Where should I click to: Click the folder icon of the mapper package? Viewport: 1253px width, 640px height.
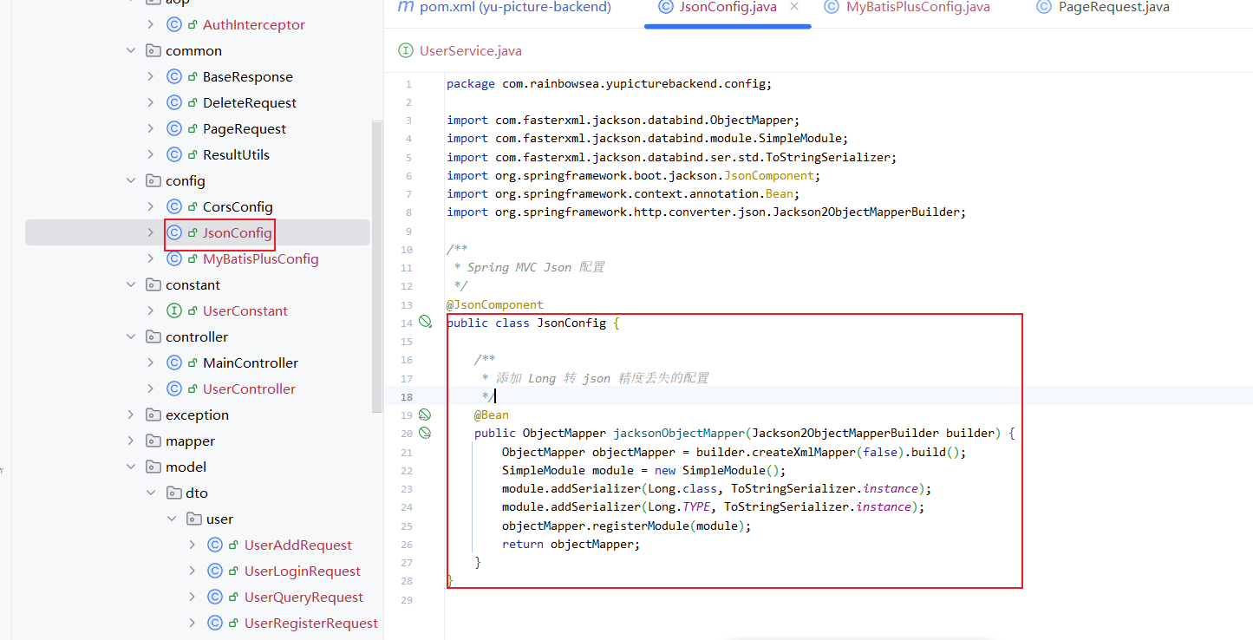click(x=153, y=441)
